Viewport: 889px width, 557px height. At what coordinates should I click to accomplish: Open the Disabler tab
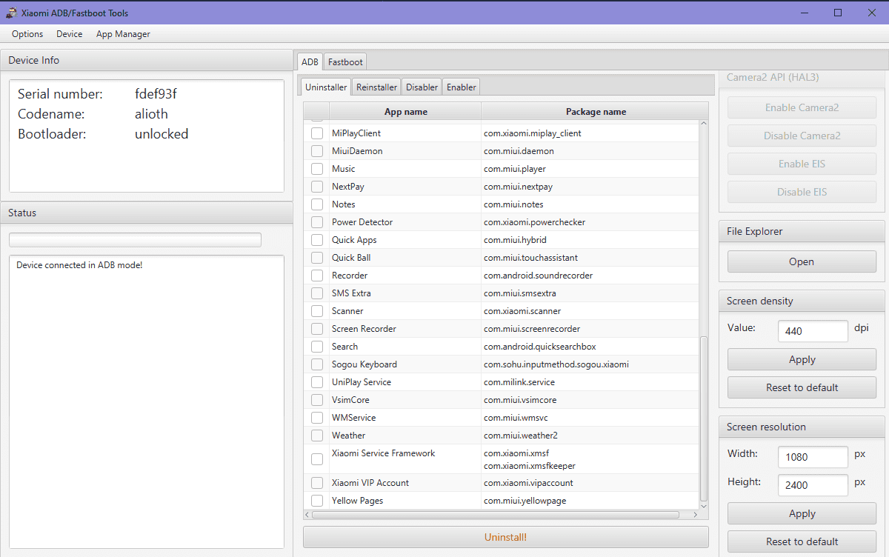pyautogui.click(x=422, y=87)
